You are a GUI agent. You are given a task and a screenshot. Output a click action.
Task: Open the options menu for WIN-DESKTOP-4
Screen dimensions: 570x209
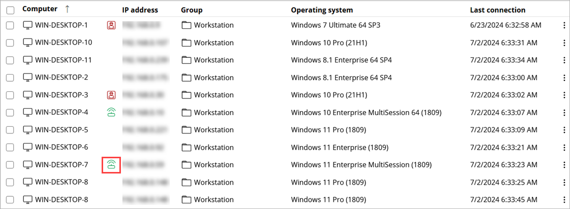tap(564, 113)
